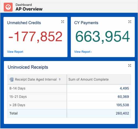Screen dimensions: 138x129
Task: Click the 8-14 Days row label
Action: [17, 88]
